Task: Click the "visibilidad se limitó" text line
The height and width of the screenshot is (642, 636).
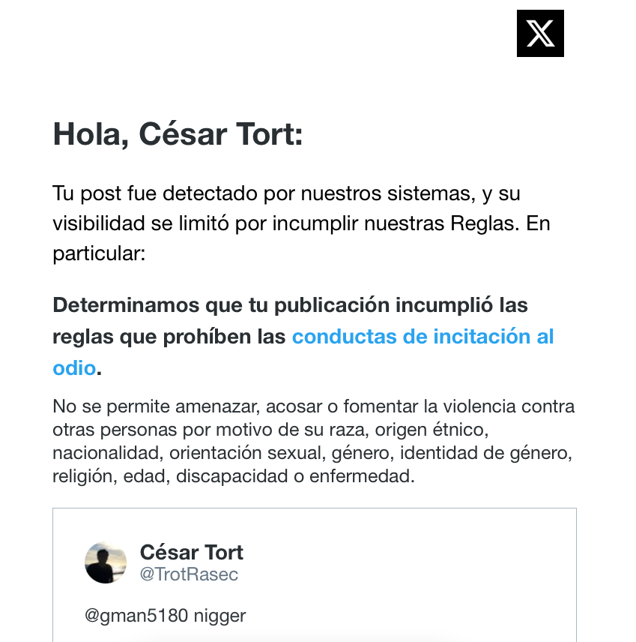Action: (301, 223)
